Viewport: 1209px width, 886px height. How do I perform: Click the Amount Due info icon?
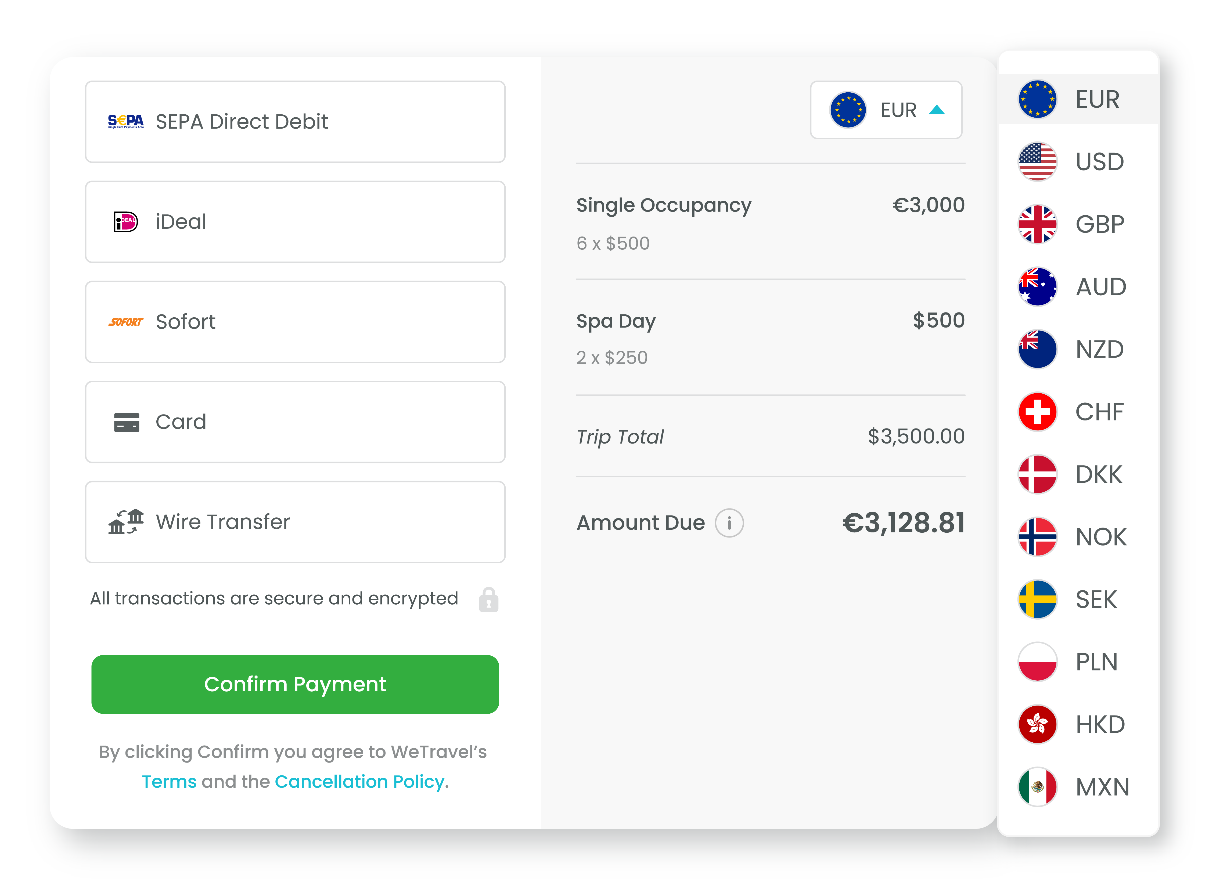pyautogui.click(x=729, y=523)
